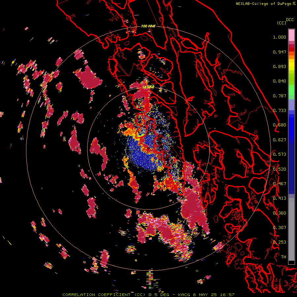The height and width of the screenshot is (297, 297).
Task: Select the 0.893 scale value
Action: (x=280, y=66)
